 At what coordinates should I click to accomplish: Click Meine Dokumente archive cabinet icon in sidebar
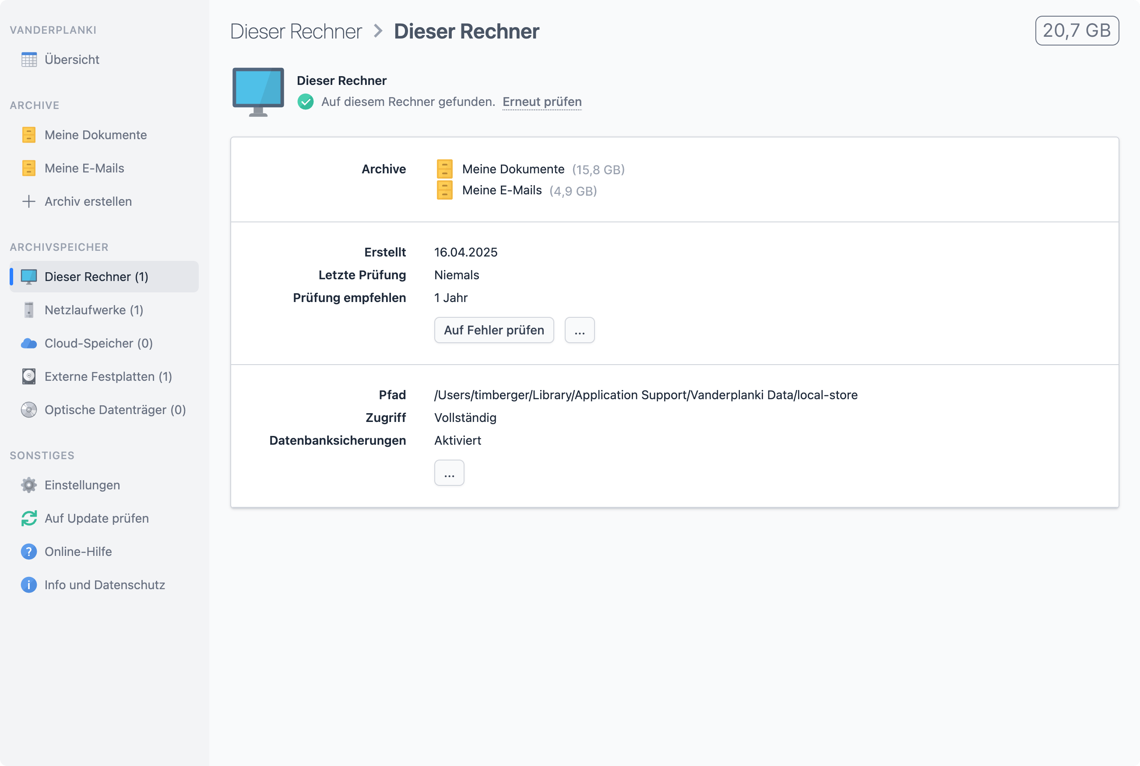click(29, 135)
